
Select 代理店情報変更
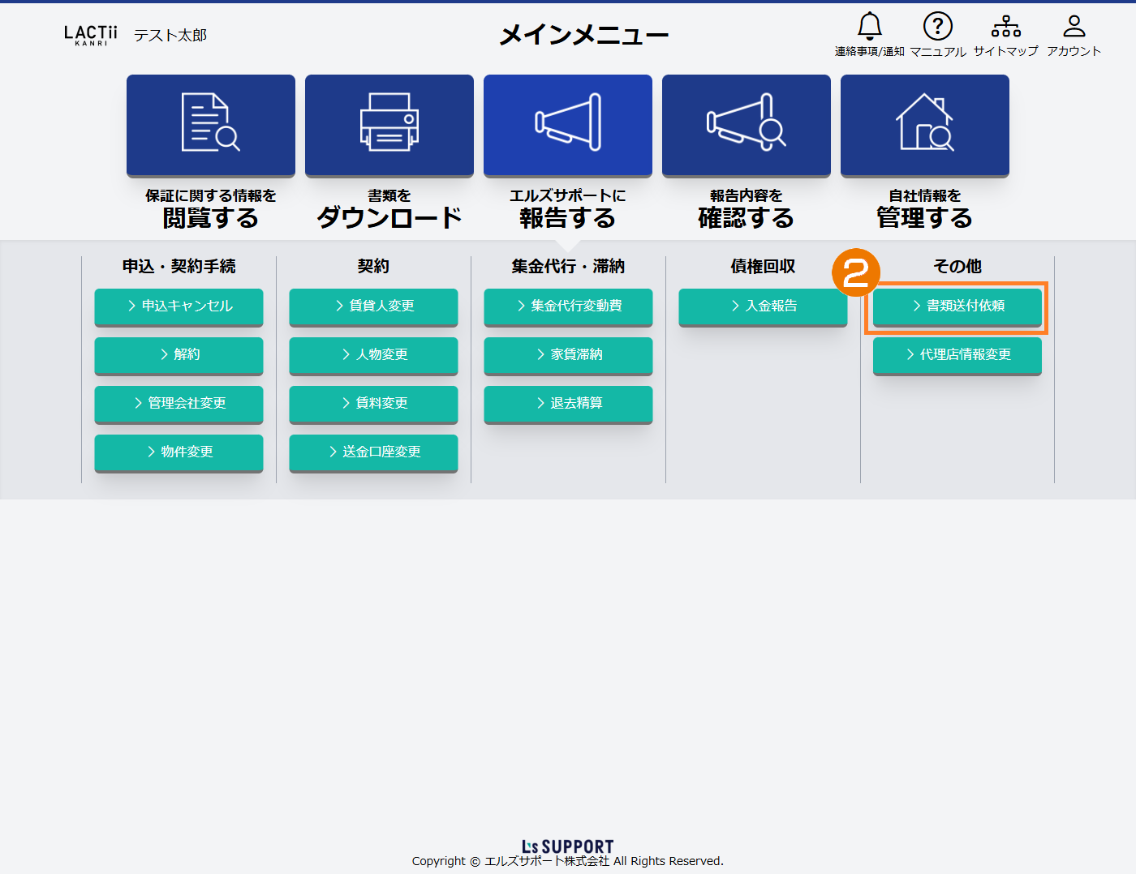(x=957, y=355)
